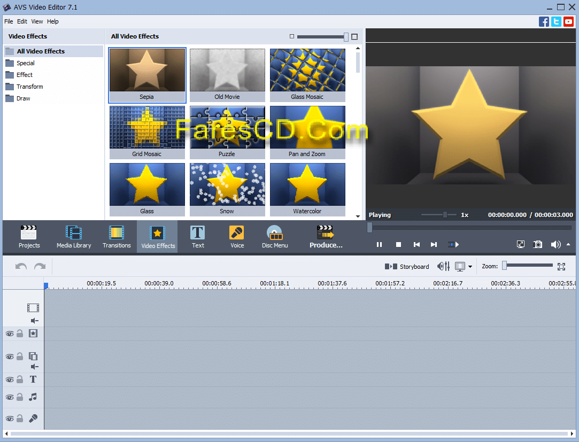The image size is (579, 442).
Task: Select the Video Effects button
Action: (x=157, y=237)
